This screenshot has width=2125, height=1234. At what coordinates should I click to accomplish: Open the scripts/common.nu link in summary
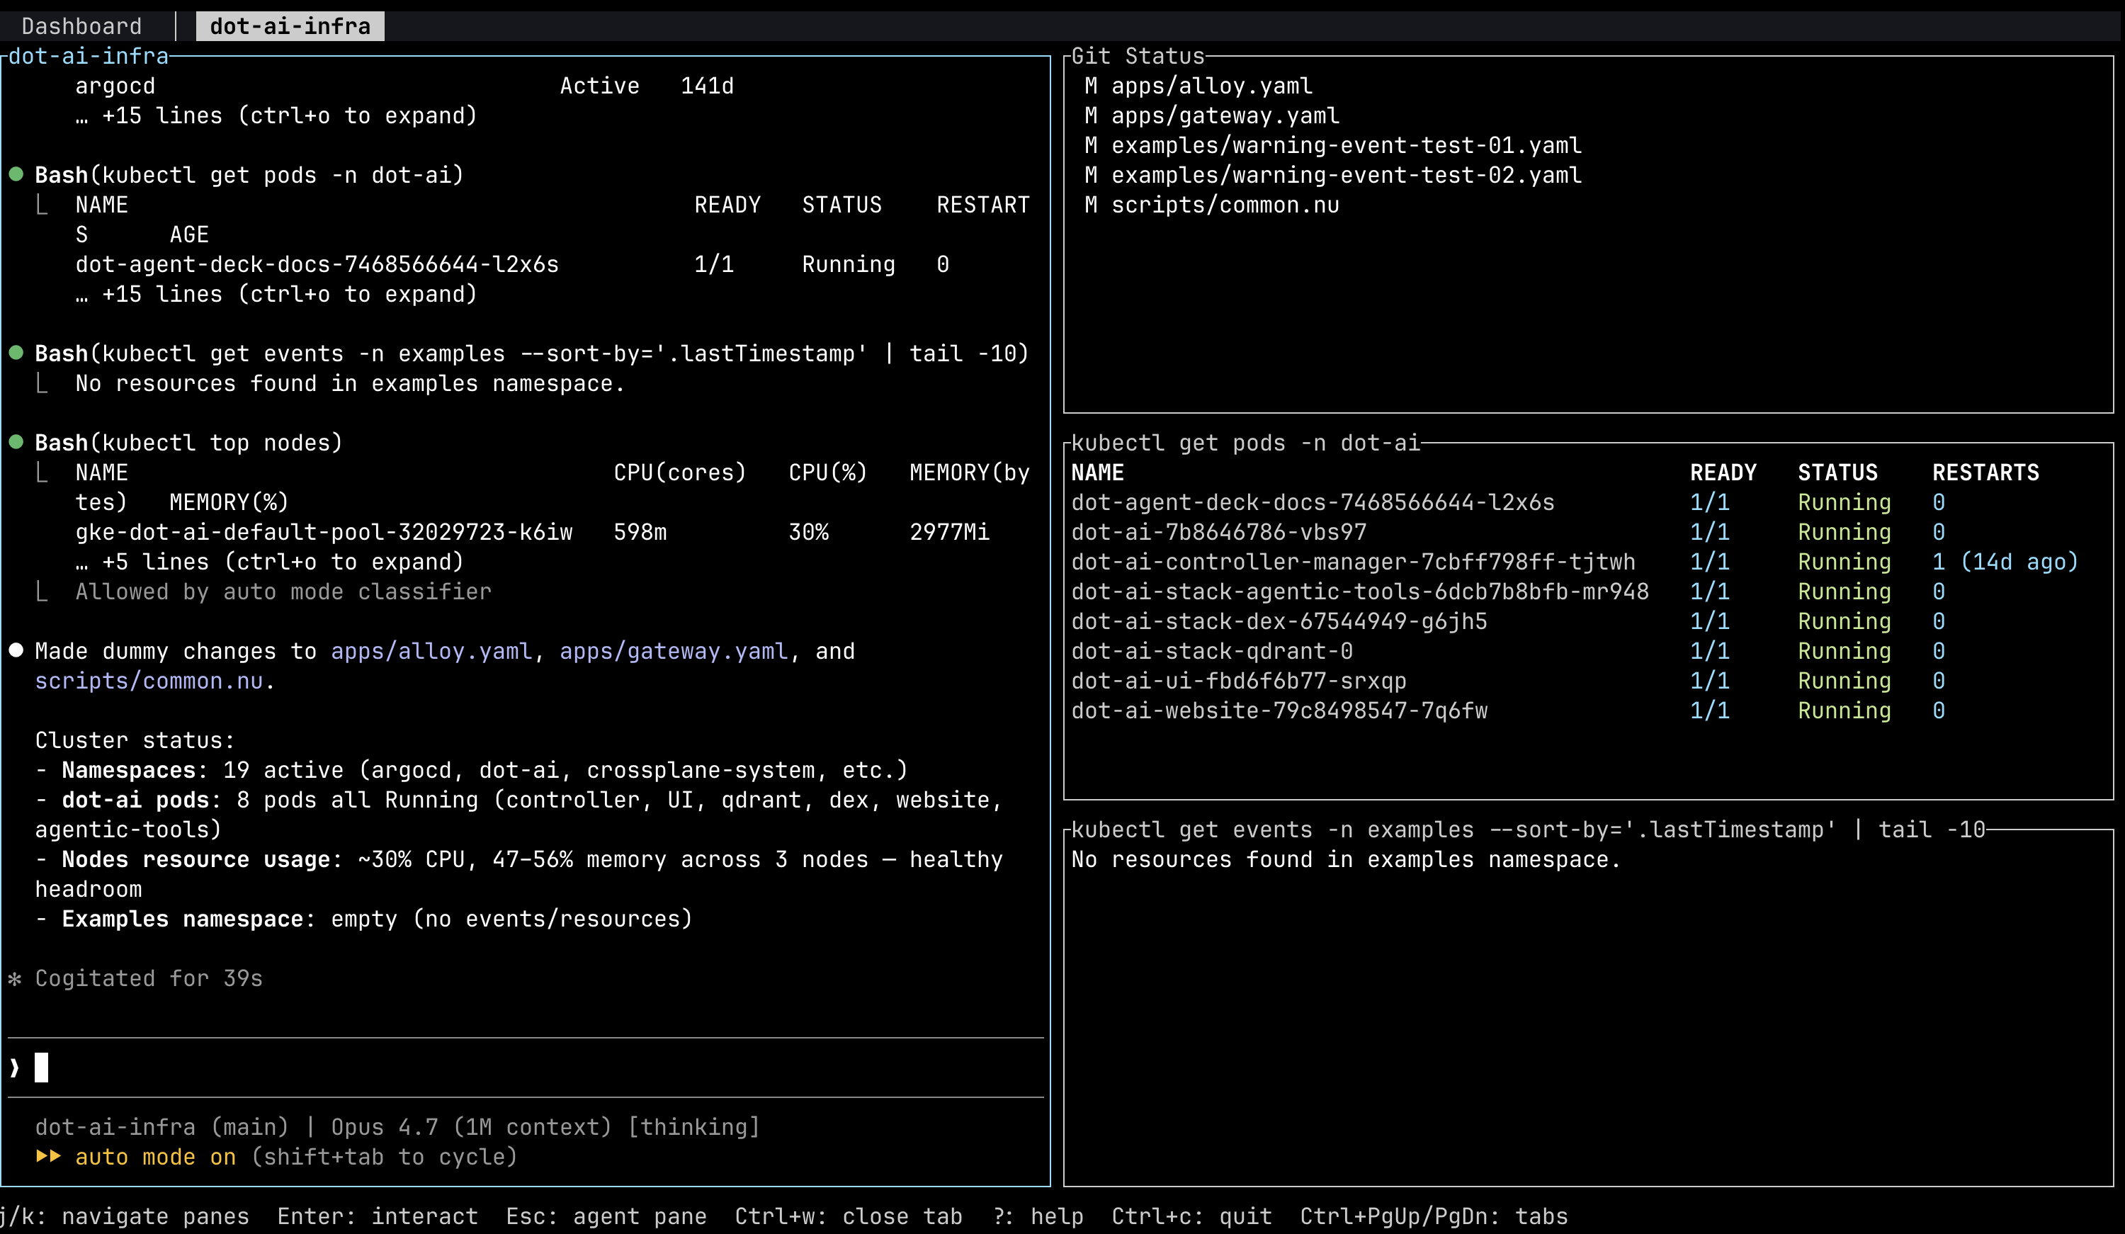[149, 681]
